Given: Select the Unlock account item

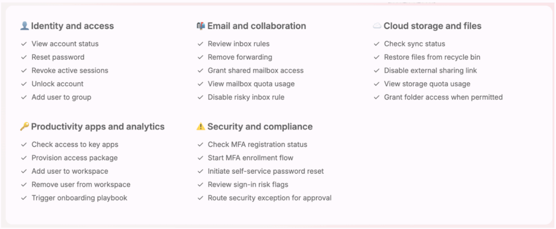Looking at the screenshot, I should point(58,84).
